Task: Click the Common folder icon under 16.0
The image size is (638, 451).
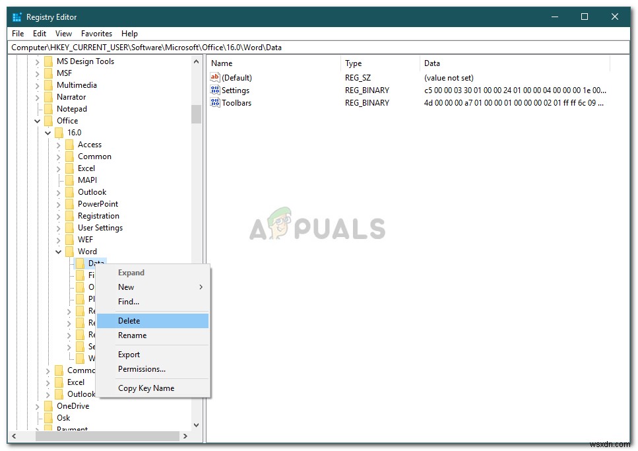Action: 69,156
